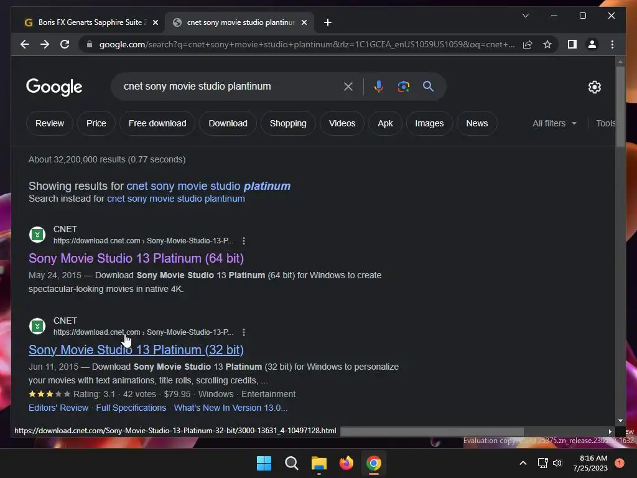Click the horizontal scrollbar right arrow
637x478 pixels.
pos(610,431)
